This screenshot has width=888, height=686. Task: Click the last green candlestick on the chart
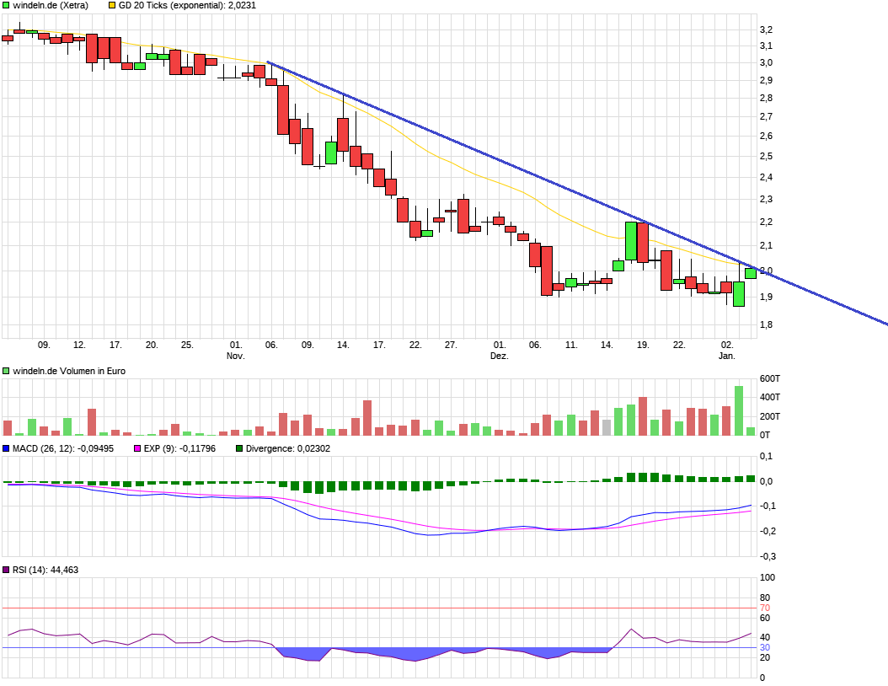pyautogui.click(x=751, y=273)
